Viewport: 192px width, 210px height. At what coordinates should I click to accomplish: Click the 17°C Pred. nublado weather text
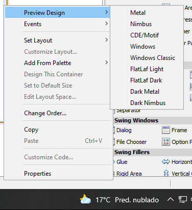(127, 200)
